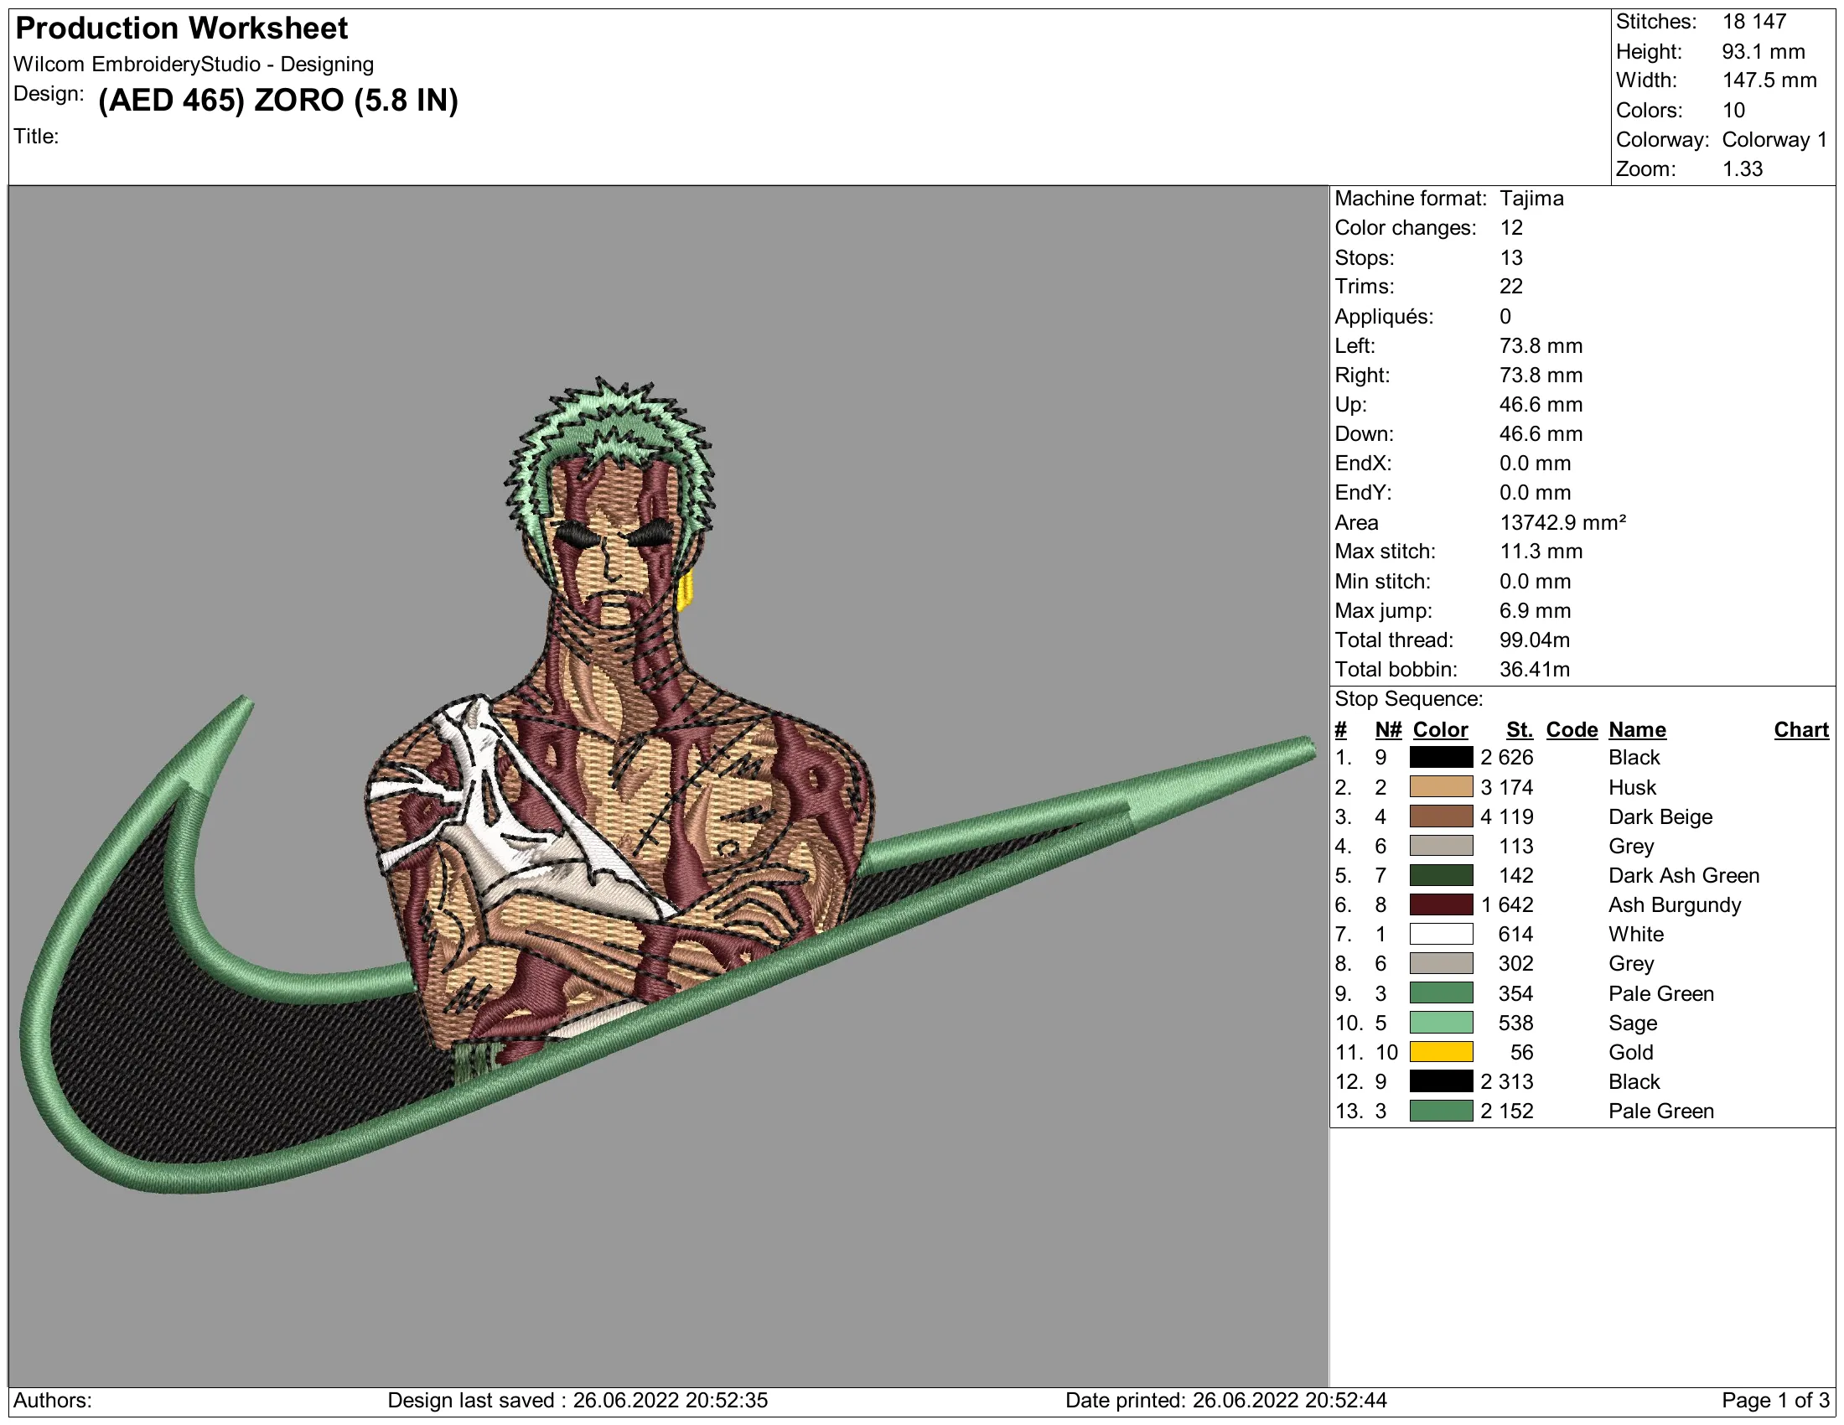Click the Area value '13742.9 mm²'
The height and width of the screenshot is (1425, 1844).
1563,522
